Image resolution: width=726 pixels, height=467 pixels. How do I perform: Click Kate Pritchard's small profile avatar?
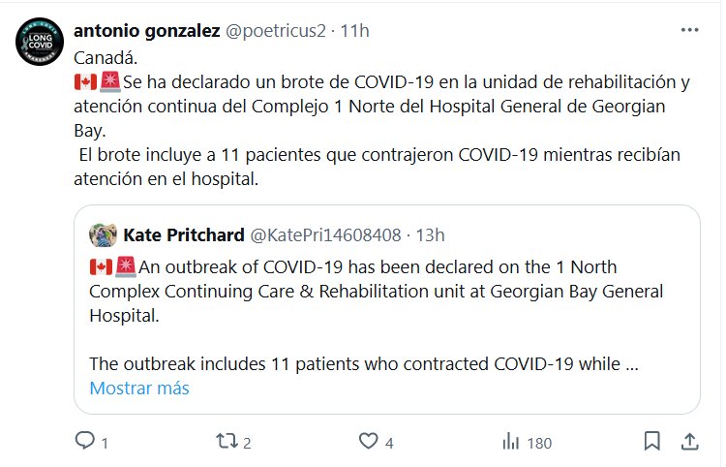coord(104,234)
